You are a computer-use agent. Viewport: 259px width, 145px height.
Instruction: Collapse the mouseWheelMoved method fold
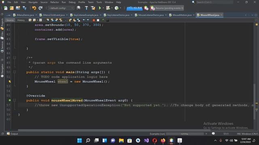pyautogui.click(x=15, y=100)
